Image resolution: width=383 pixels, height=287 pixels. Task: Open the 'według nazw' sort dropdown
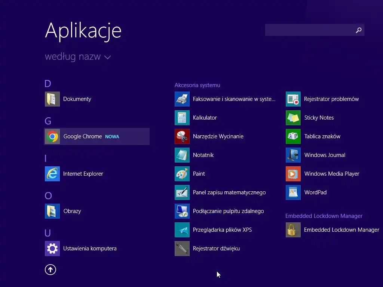(78, 57)
